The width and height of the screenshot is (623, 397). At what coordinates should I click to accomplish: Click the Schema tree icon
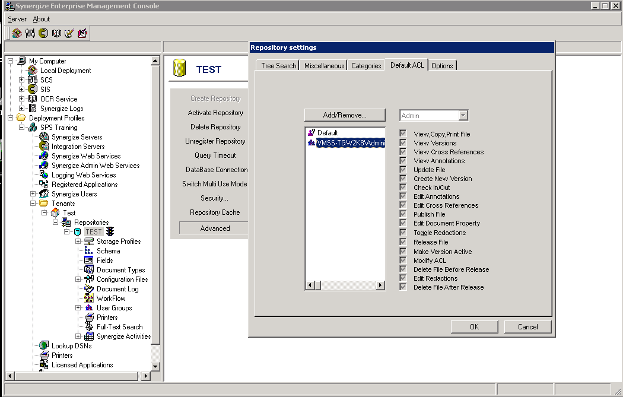click(89, 251)
